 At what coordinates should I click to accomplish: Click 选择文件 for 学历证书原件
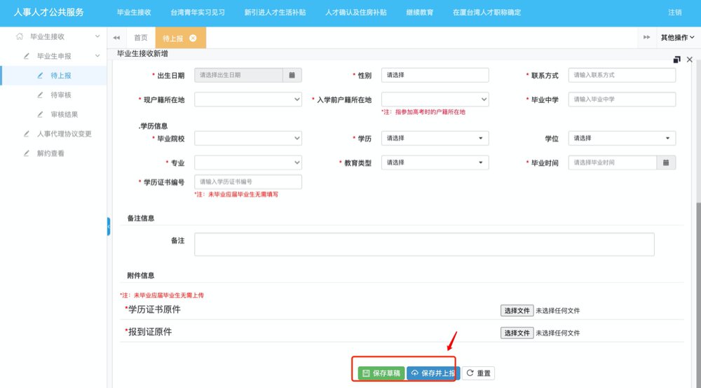pyautogui.click(x=517, y=311)
